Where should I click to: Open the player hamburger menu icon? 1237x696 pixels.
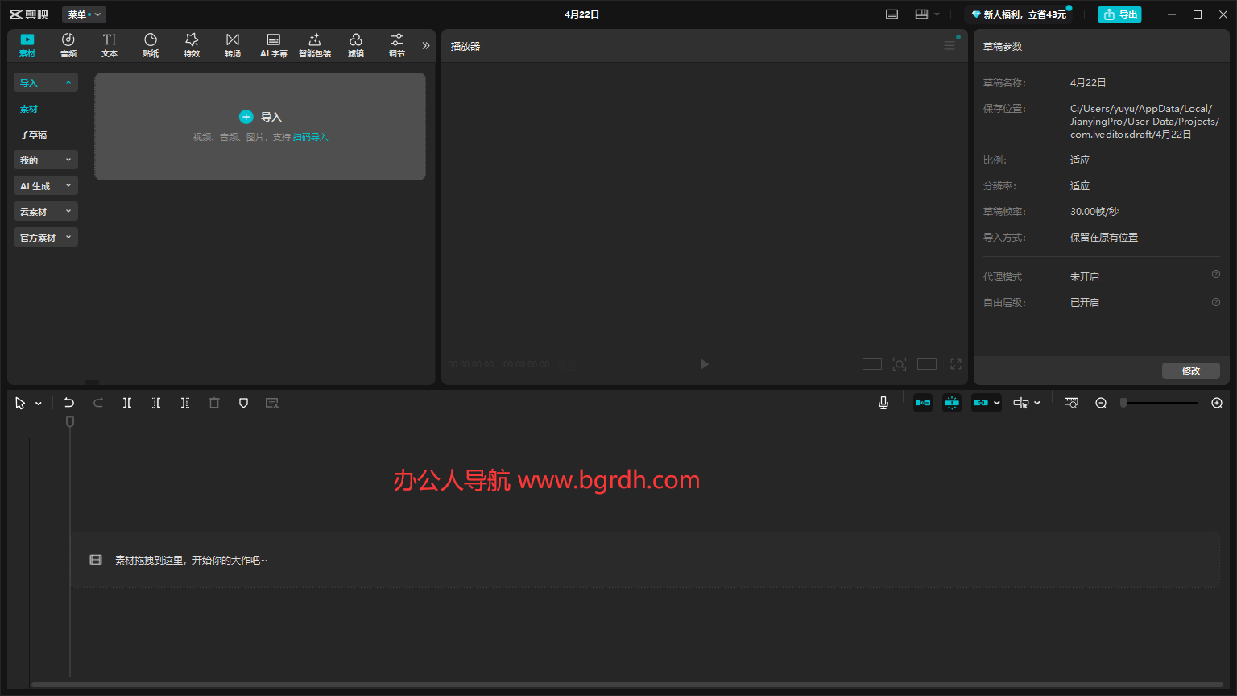tap(949, 46)
